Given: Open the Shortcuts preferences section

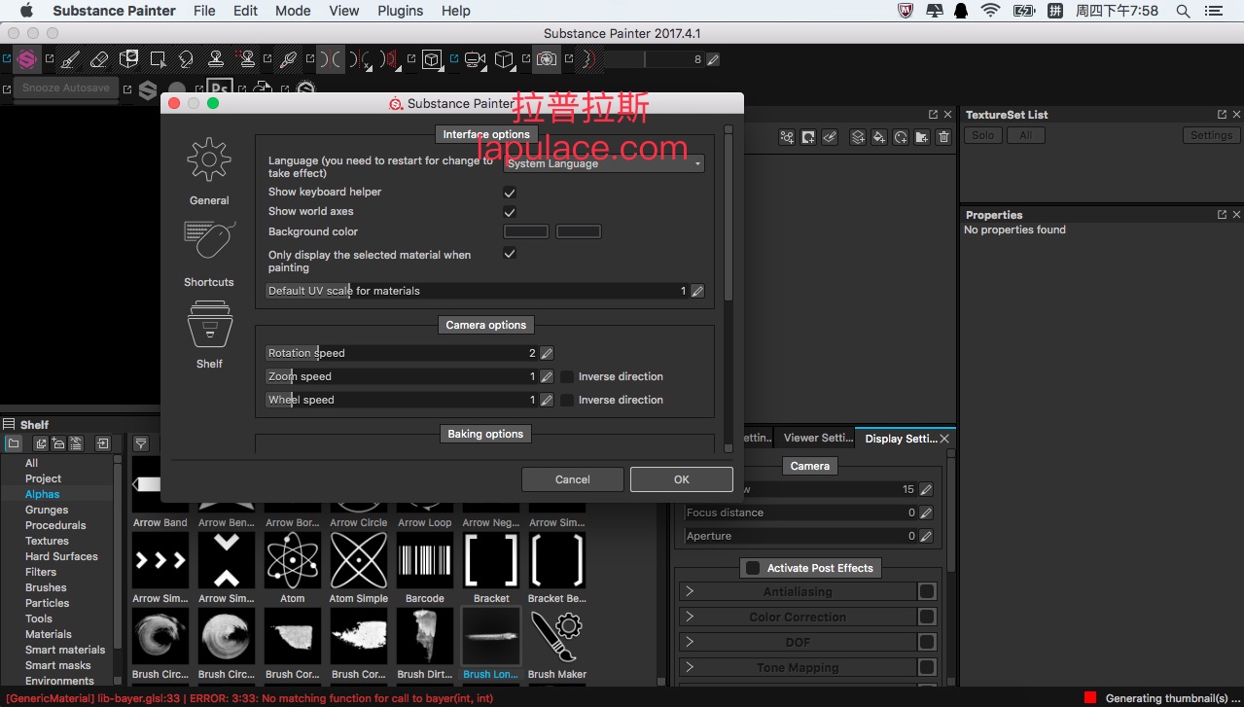Looking at the screenshot, I should click(209, 253).
